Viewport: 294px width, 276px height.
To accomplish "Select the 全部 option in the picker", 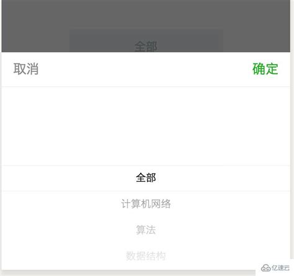I will pyautogui.click(x=146, y=178).
